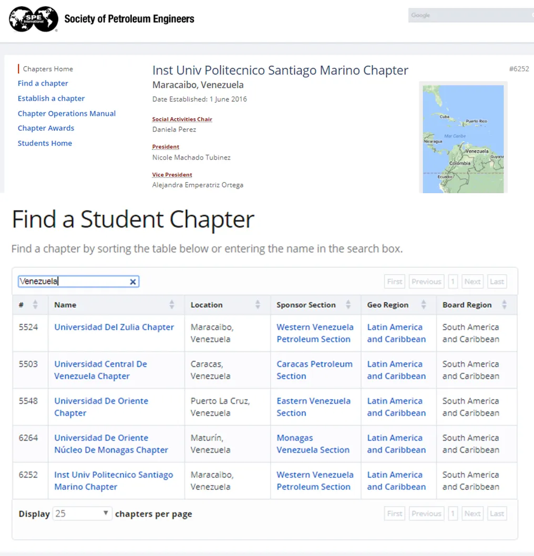Open Latin America and Caribbean in row 5524
This screenshot has height=556, width=534.
tap(396, 333)
